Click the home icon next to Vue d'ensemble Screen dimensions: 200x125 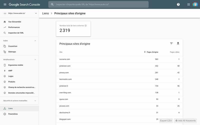pos(5,22)
